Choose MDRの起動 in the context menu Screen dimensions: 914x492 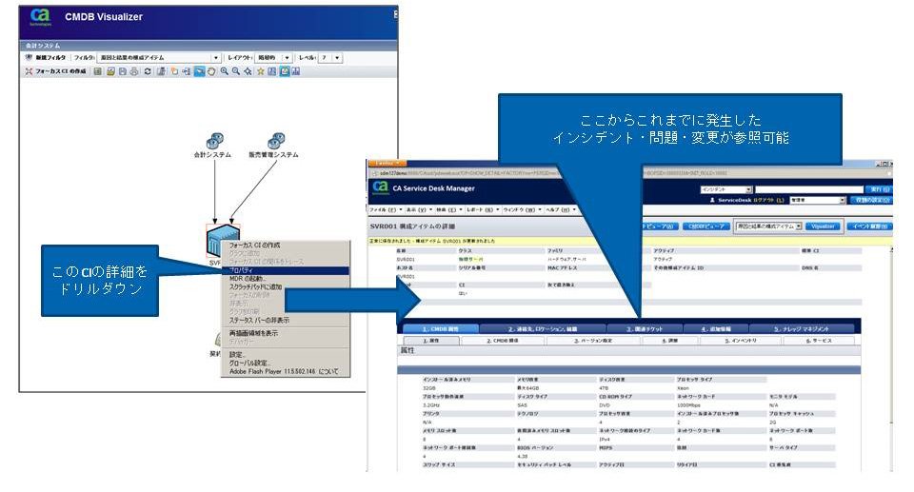(x=248, y=279)
